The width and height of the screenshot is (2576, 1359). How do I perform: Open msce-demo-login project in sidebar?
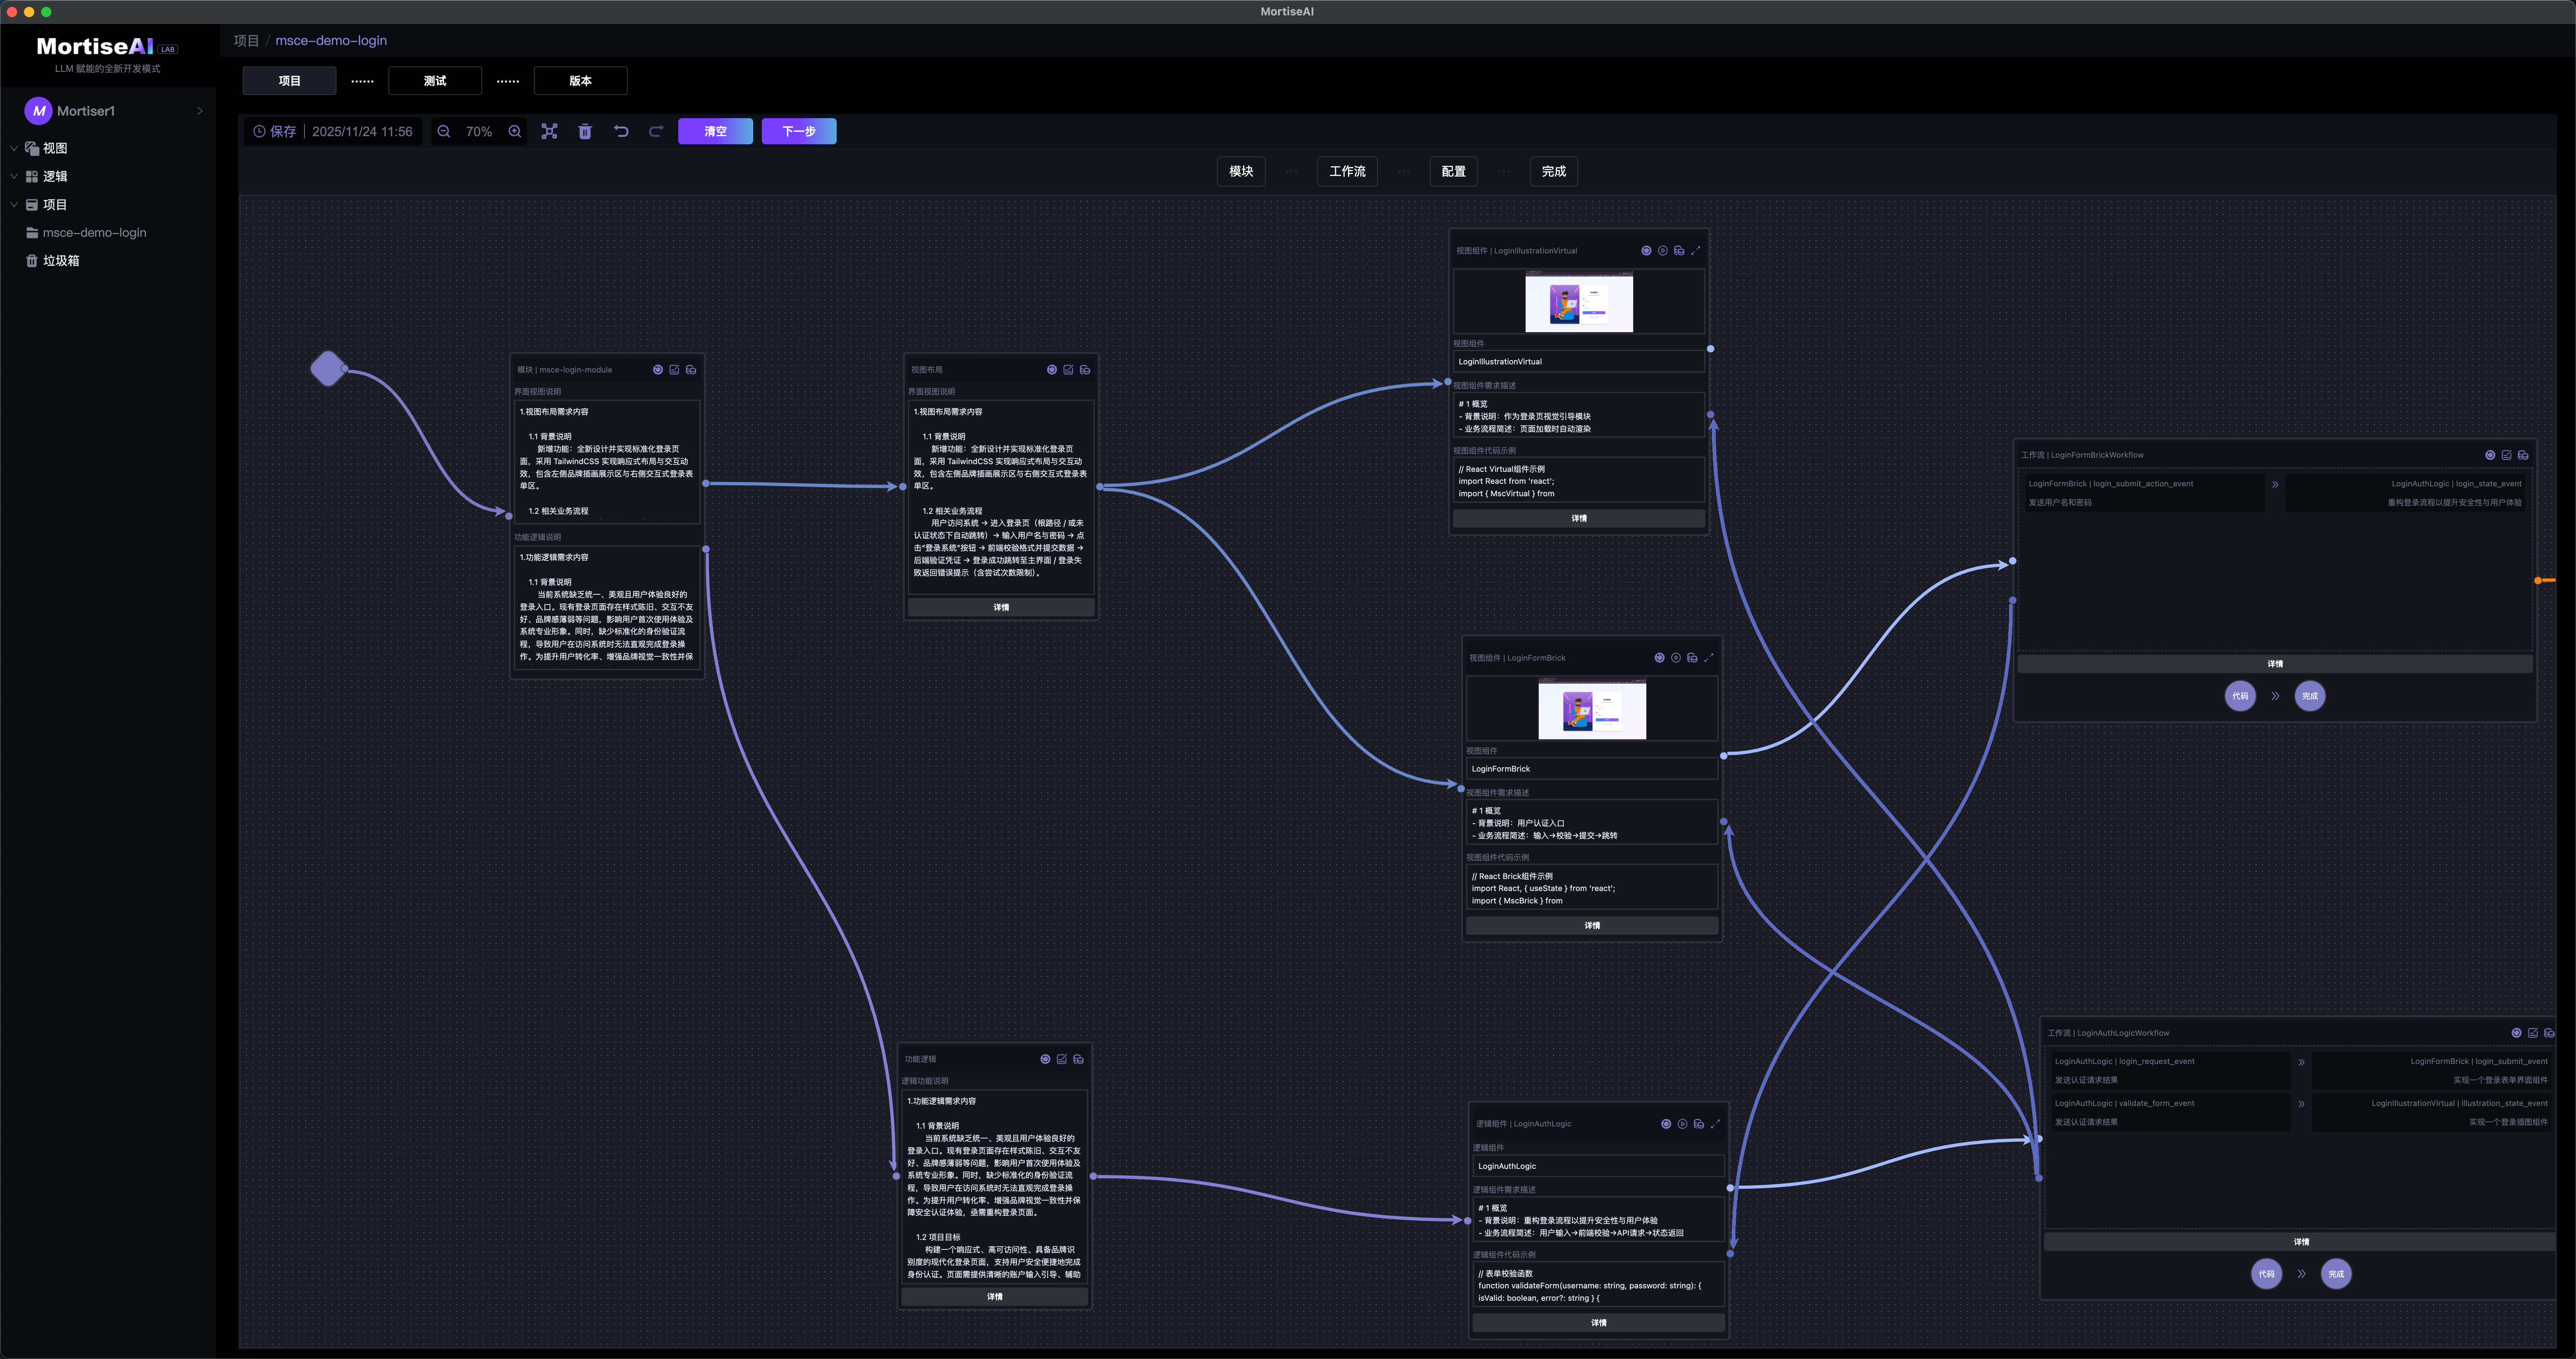[x=94, y=233]
